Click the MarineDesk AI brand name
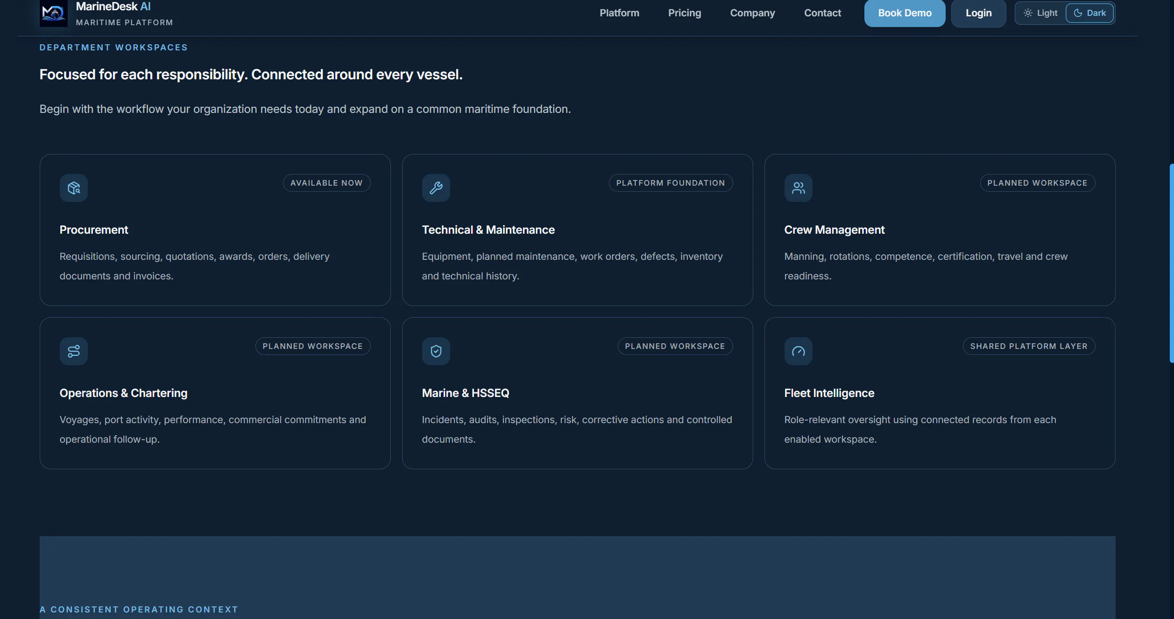 click(x=113, y=7)
